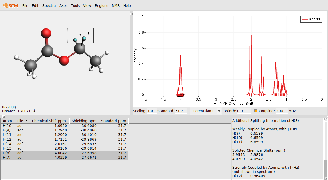Select the H(13) atom row
Screen dimensions: 328x180
[x=64, y=148]
